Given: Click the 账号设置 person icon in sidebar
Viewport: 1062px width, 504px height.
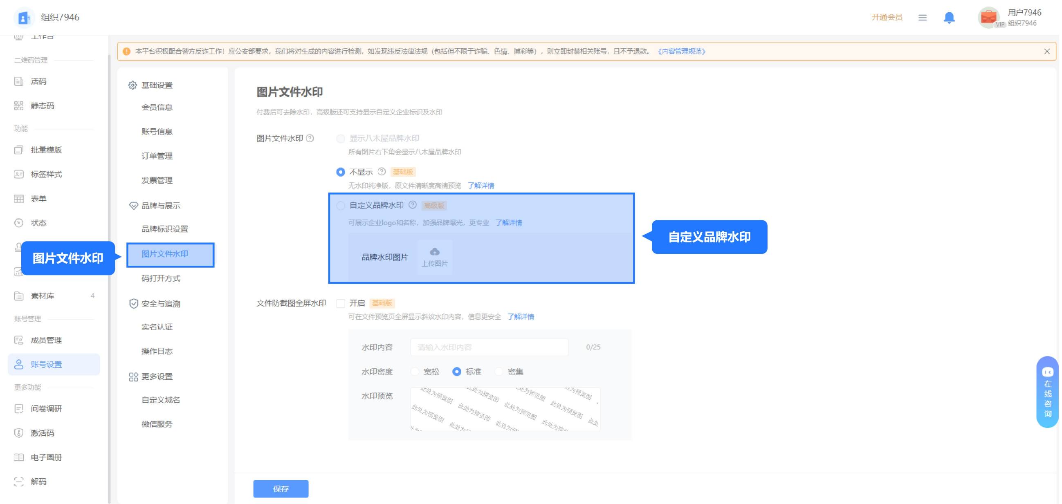Looking at the screenshot, I should [x=19, y=364].
